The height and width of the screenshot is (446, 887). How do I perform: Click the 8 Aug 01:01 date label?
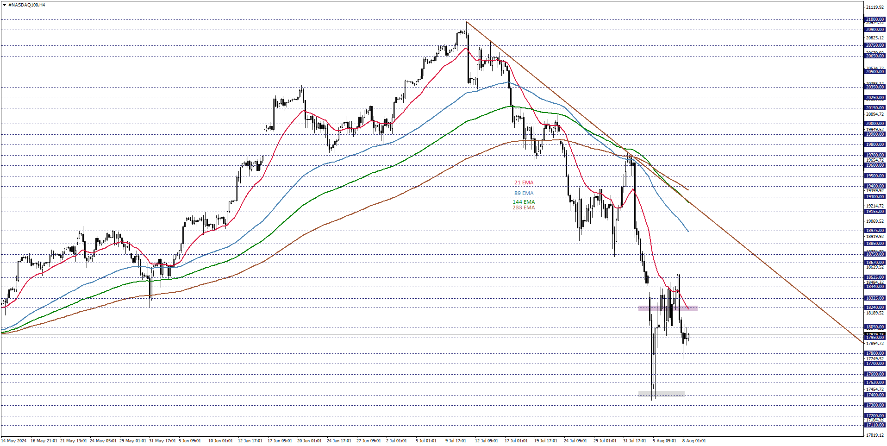[x=694, y=441]
